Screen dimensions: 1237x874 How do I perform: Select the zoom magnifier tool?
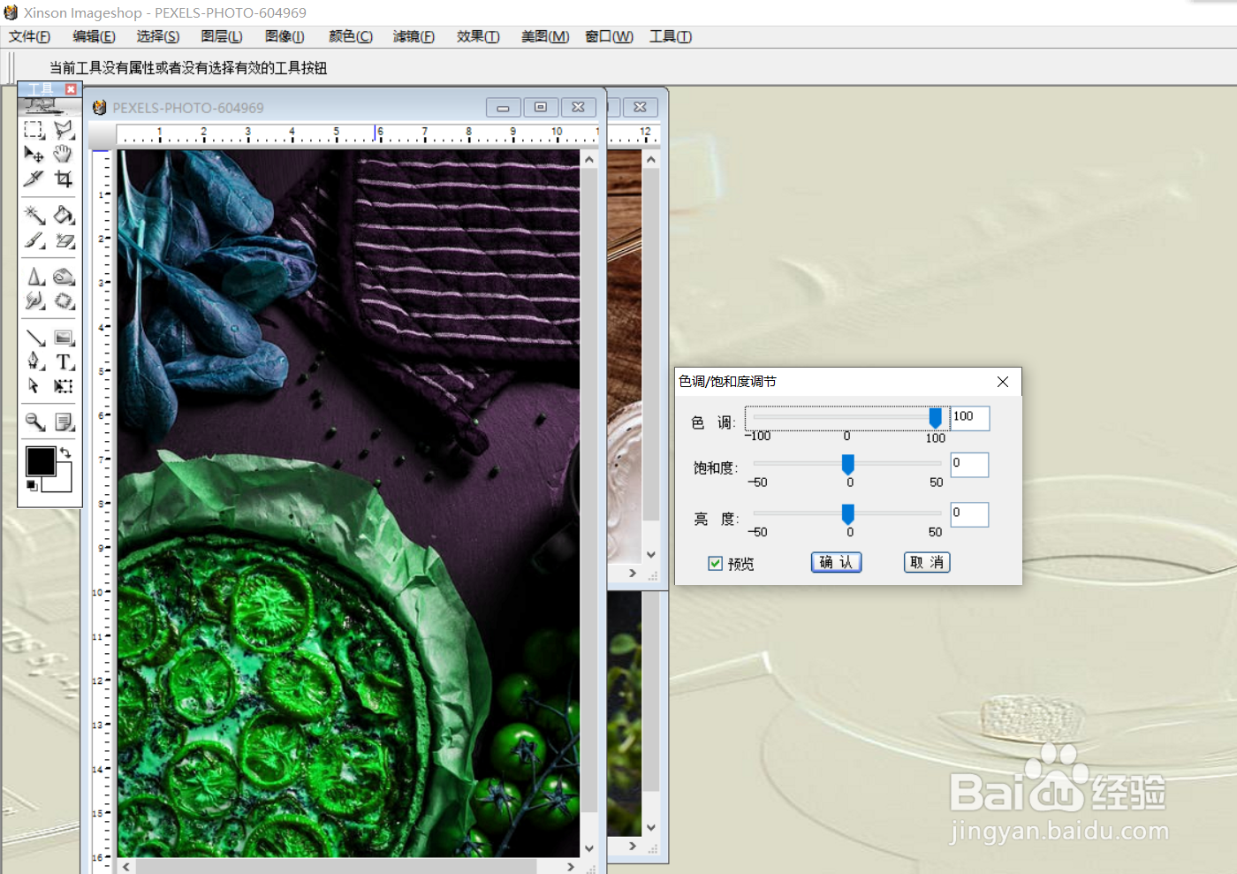click(34, 422)
